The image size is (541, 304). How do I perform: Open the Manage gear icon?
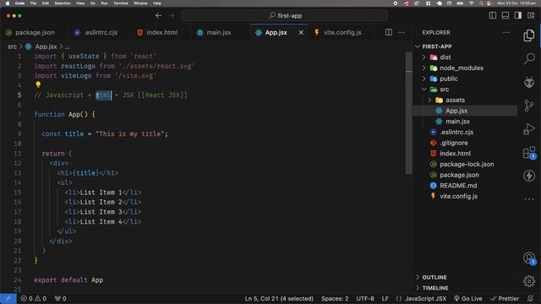529,281
